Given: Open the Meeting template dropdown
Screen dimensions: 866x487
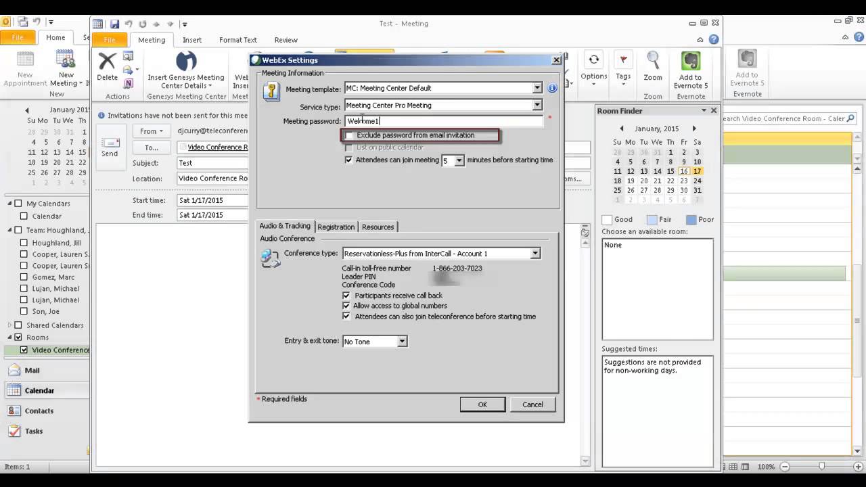Looking at the screenshot, I should [x=537, y=88].
